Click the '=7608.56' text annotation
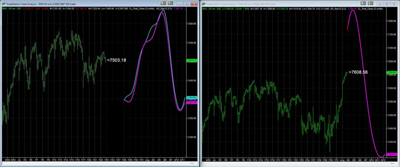Screen dimensions: 400x167 pos(359,72)
